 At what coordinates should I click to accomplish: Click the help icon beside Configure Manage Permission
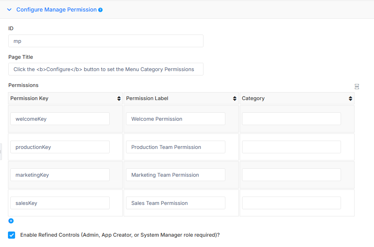coord(101,10)
